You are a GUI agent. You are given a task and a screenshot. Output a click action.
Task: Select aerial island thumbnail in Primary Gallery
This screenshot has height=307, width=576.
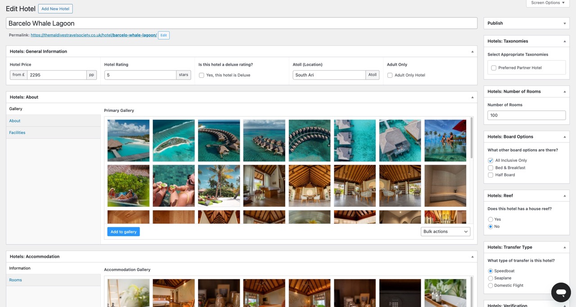[x=174, y=140]
